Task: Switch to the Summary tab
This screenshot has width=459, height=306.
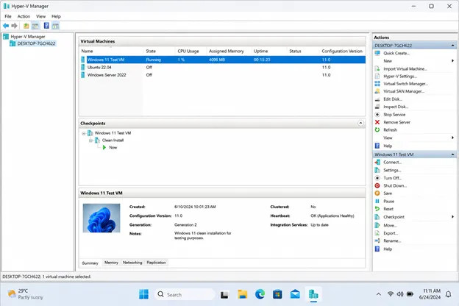Action: pos(90,263)
